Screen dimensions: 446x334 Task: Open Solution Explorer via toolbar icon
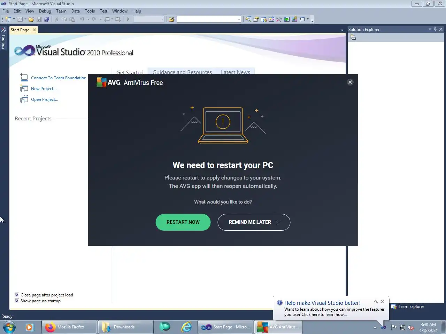pos(248,19)
